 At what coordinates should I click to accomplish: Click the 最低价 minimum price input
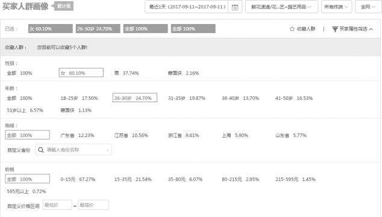click(57, 205)
